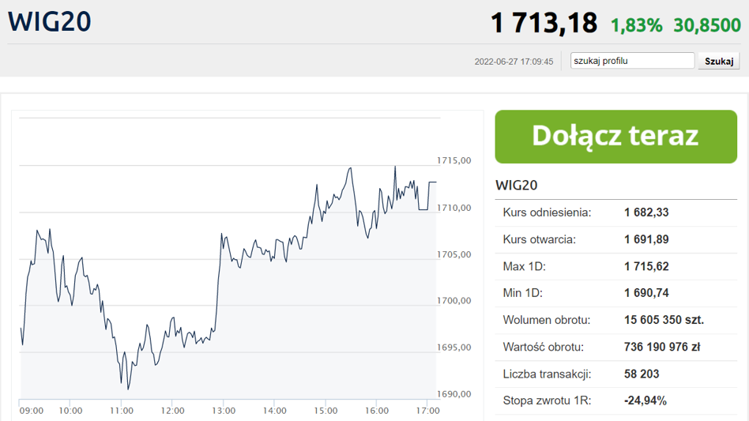Image resolution: width=749 pixels, height=421 pixels.
Task: Click the 11:00 time axis label
Action: pyautogui.click(x=122, y=411)
